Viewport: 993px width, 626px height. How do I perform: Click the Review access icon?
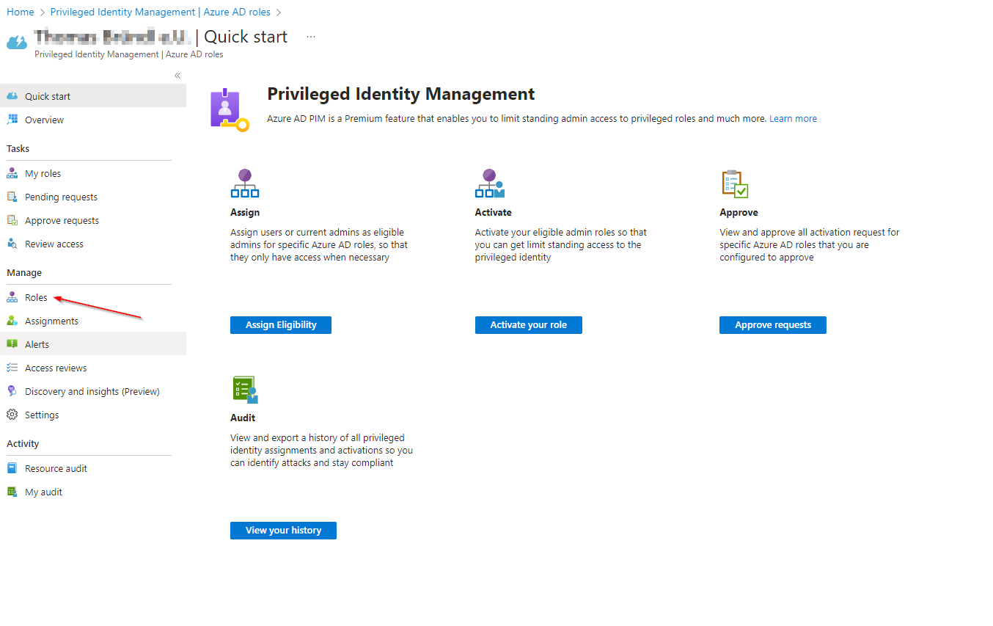point(12,244)
